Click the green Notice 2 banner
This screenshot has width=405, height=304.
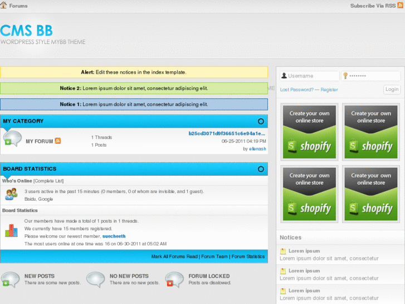[134, 88]
